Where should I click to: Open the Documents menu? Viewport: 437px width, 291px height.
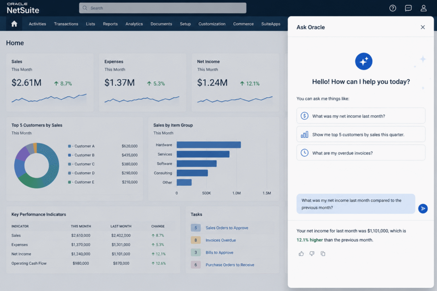[x=161, y=24]
